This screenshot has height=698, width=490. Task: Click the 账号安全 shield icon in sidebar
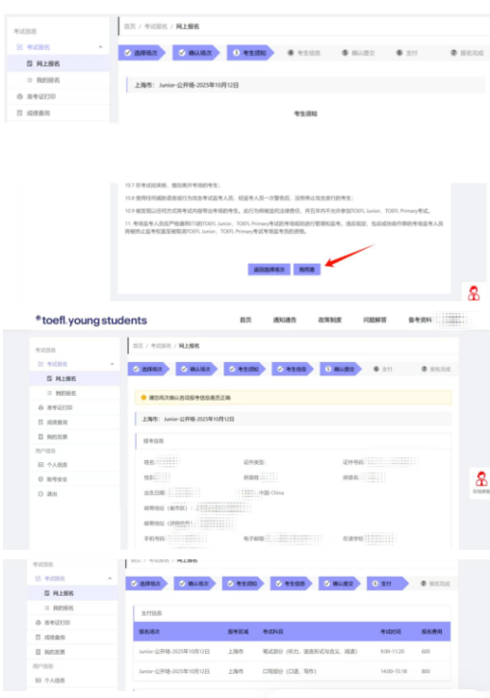(40, 479)
